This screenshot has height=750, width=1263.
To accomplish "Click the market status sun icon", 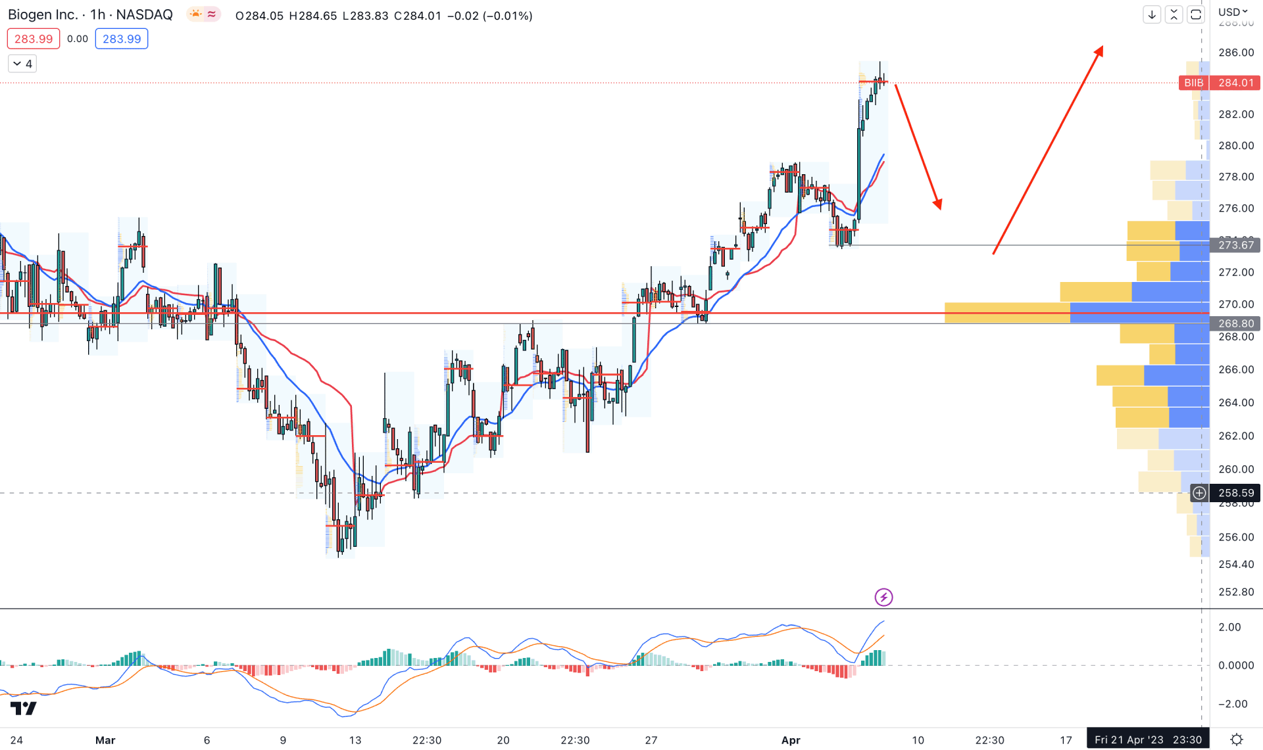I will [x=195, y=14].
